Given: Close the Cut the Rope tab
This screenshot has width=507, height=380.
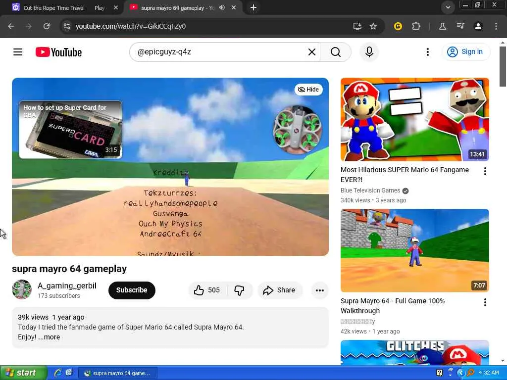Looking at the screenshot, I should (116, 7).
